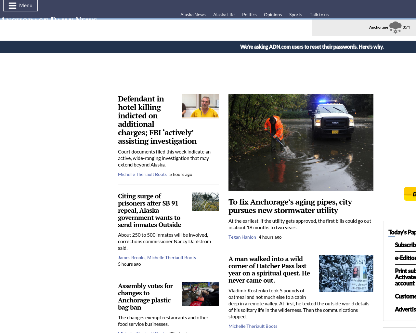Select Politics in the navigation bar
The image size is (416, 333).
(249, 15)
